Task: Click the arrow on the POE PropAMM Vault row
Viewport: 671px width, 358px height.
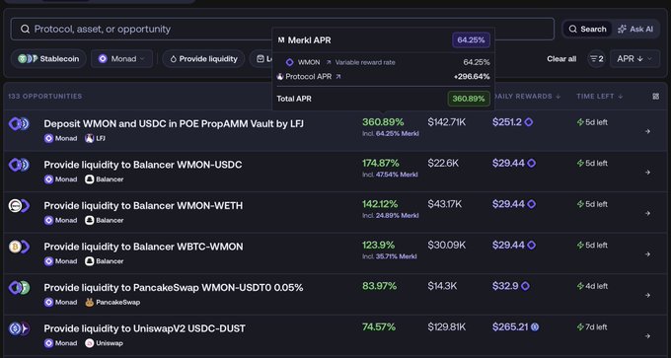Action: coord(647,131)
